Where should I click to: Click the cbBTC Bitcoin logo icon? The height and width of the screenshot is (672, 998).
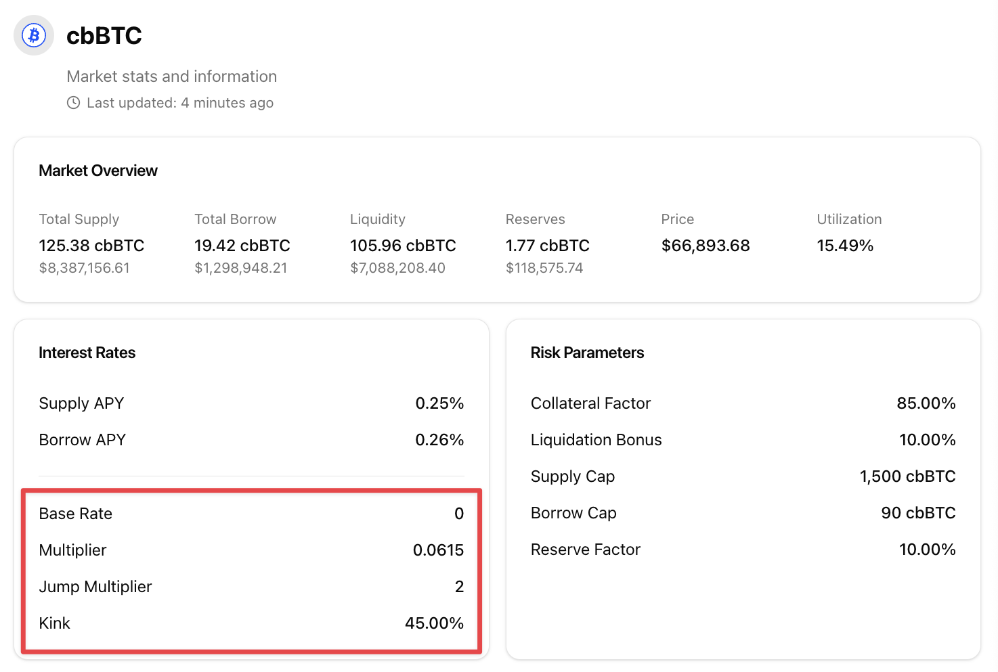point(34,35)
